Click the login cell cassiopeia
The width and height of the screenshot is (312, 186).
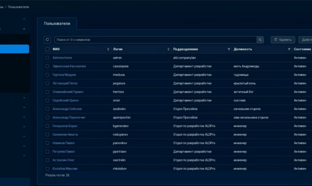[x=121, y=66]
